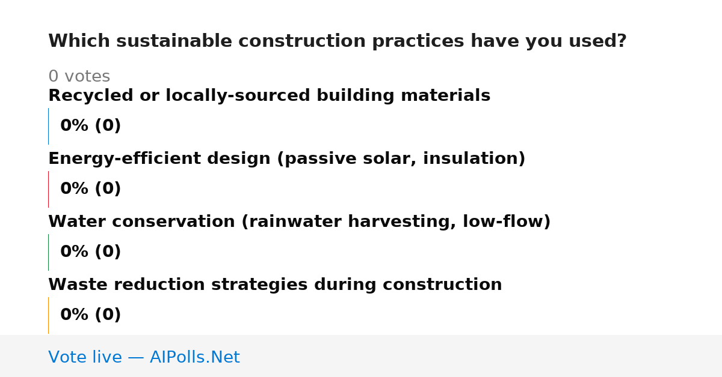This screenshot has height=377, width=722.
Task: Click the 0% (0) result under Recycled materials
Action: click(x=90, y=126)
